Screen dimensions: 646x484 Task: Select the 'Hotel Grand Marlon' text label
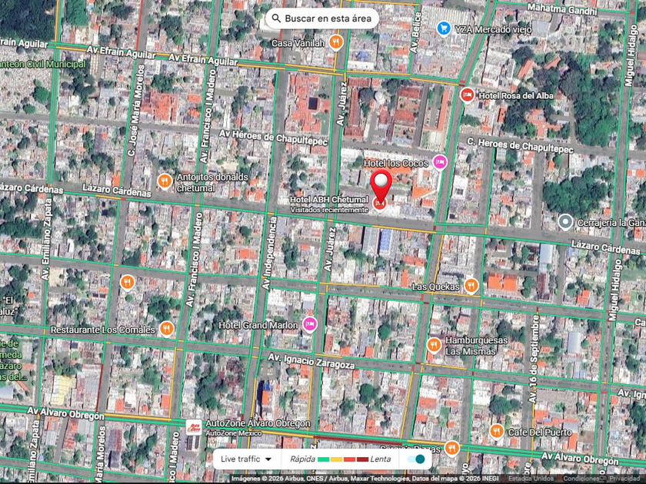tap(258, 325)
